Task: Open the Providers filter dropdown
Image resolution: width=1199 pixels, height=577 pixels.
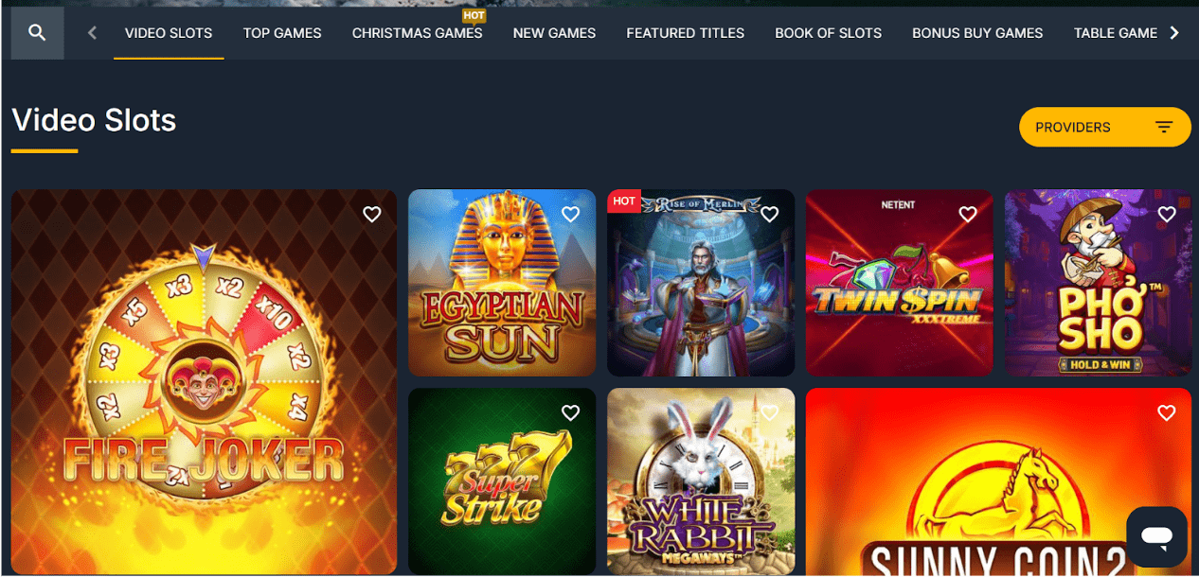Action: pos(1104,127)
